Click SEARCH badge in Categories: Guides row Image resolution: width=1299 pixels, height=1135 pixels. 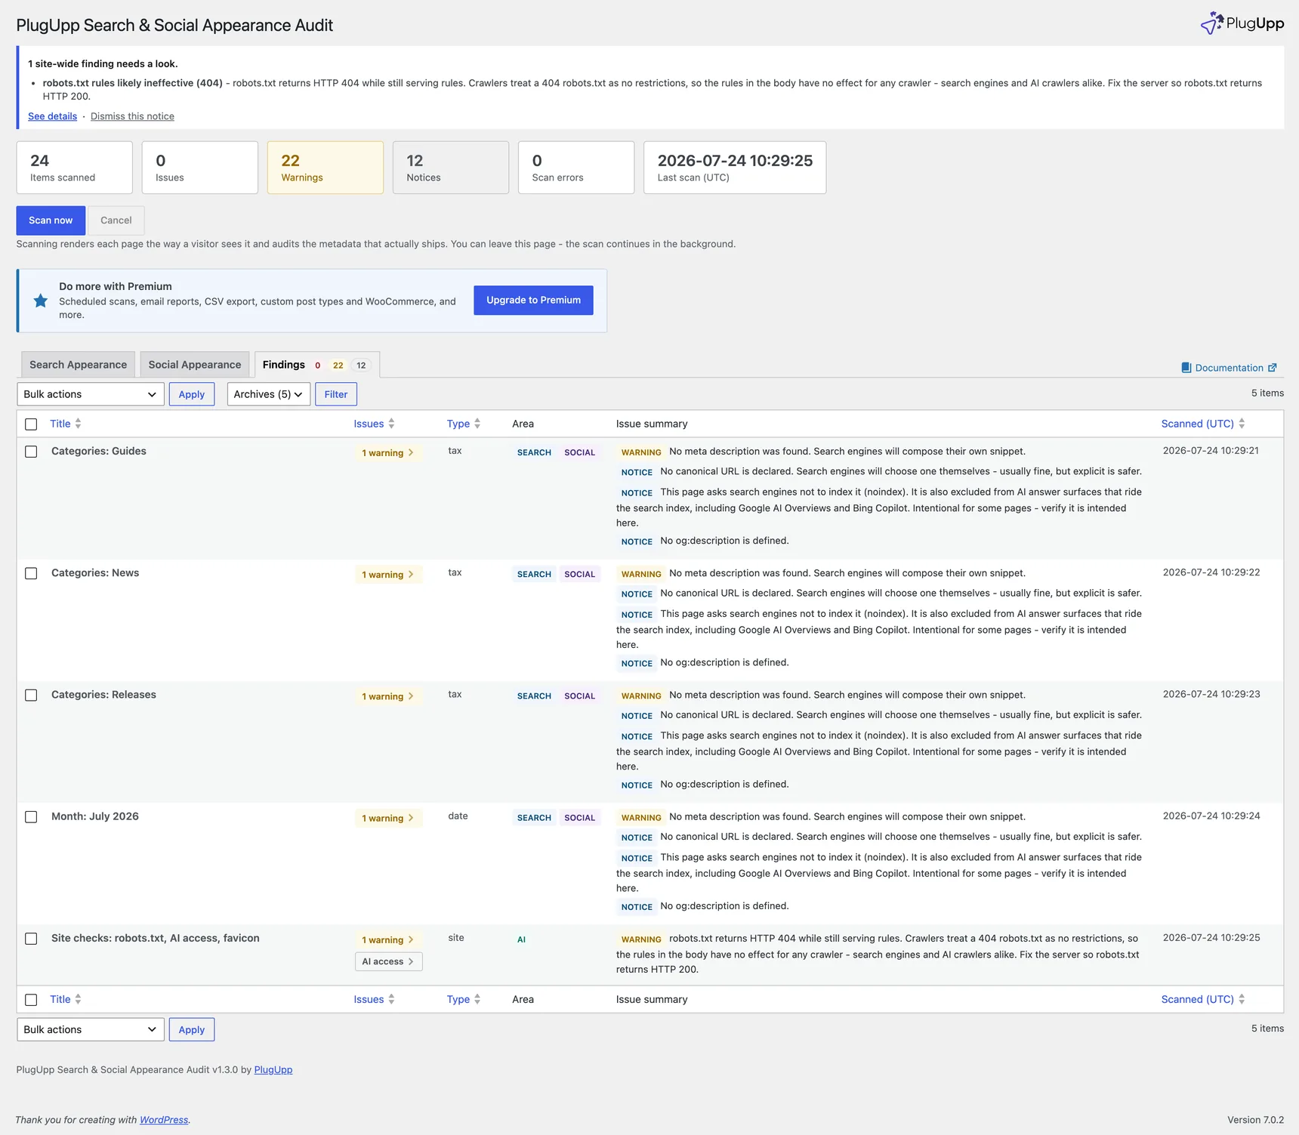click(x=534, y=452)
